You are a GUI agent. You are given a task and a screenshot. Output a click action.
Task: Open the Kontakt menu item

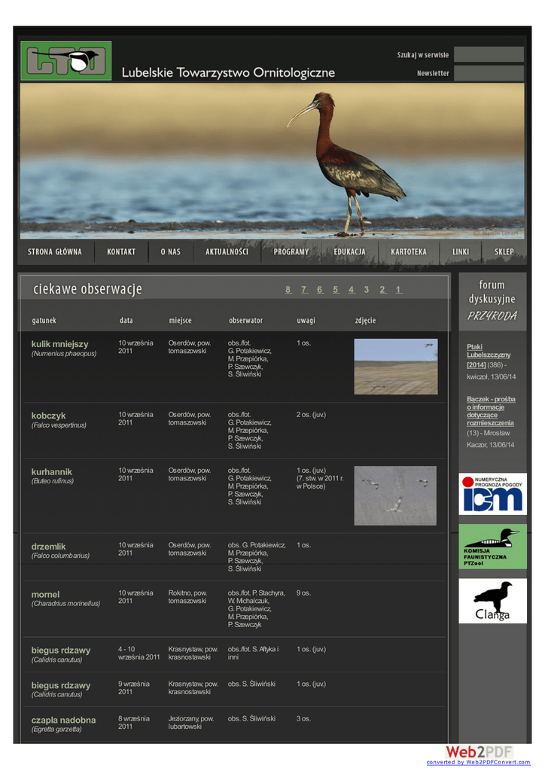(x=121, y=251)
